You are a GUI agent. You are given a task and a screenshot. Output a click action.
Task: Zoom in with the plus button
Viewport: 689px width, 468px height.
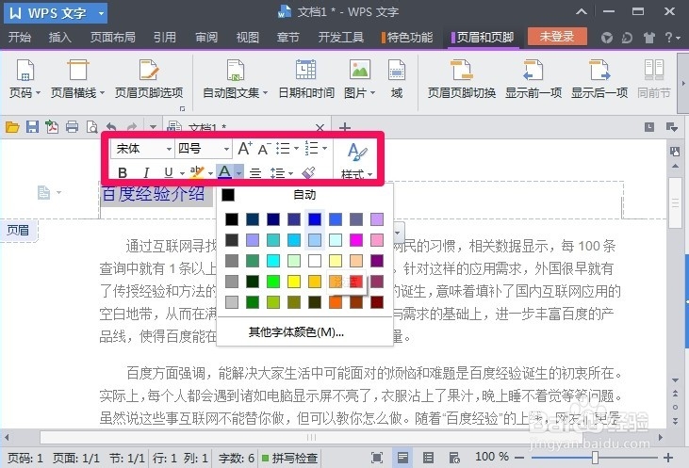(x=668, y=458)
